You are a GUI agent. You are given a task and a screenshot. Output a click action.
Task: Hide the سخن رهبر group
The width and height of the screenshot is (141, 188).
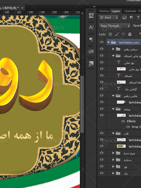pos(102,49)
